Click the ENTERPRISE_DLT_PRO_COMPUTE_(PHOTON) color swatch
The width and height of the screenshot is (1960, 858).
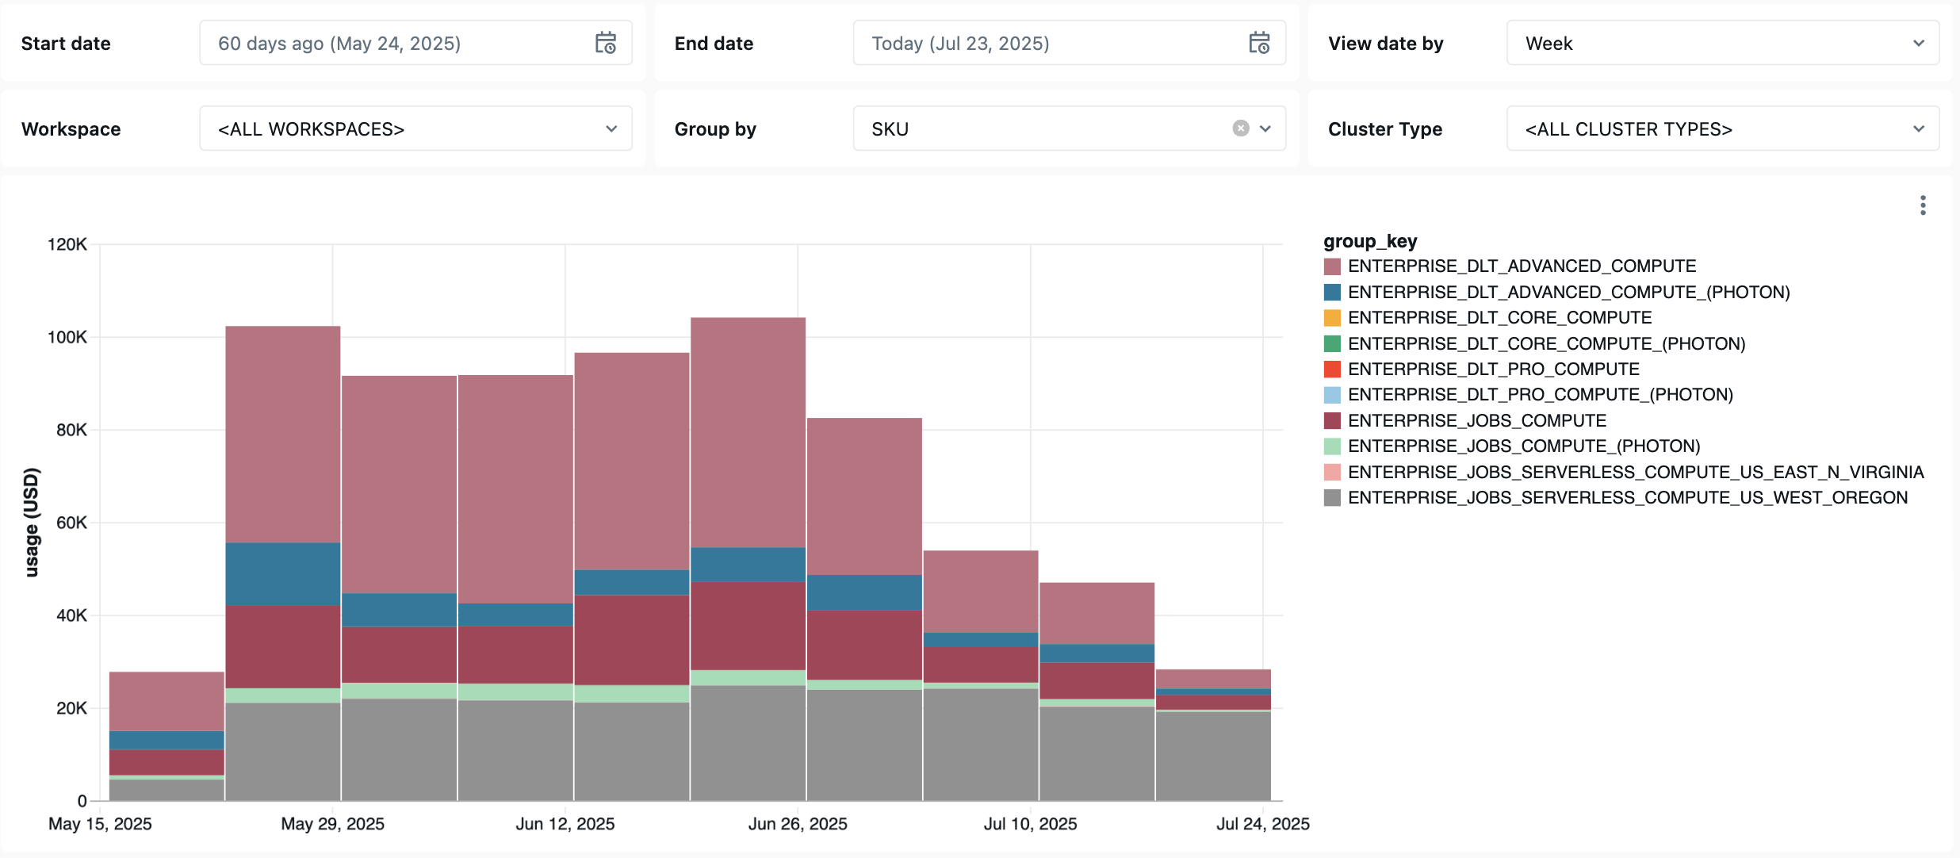coord(1332,394)
